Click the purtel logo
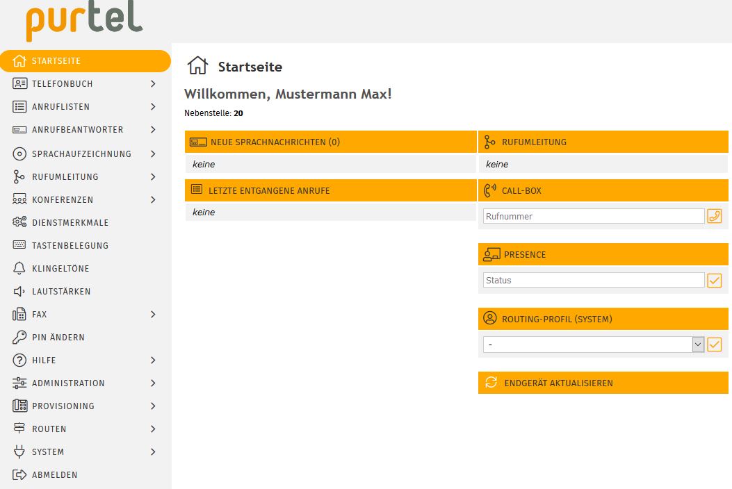This screenshot has height=489, width=732. click(84, 22)
